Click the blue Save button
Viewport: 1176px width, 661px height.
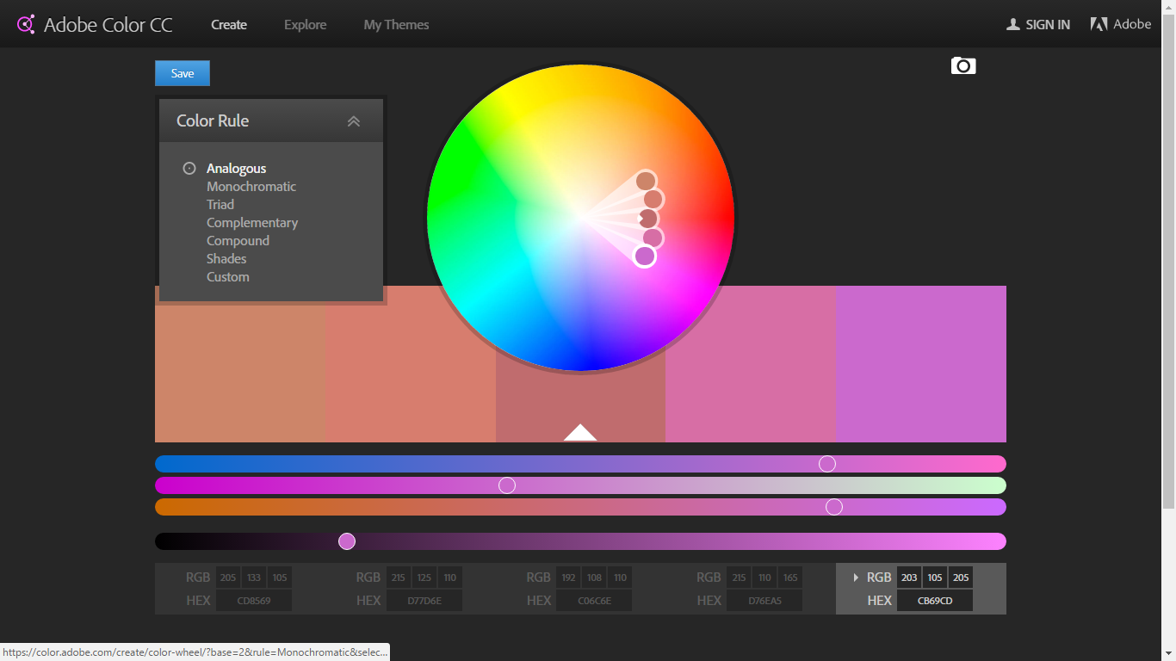(183, 73)
